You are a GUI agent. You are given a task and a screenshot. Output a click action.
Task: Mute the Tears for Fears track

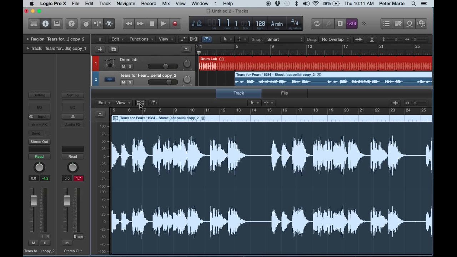tap(124, 82)
